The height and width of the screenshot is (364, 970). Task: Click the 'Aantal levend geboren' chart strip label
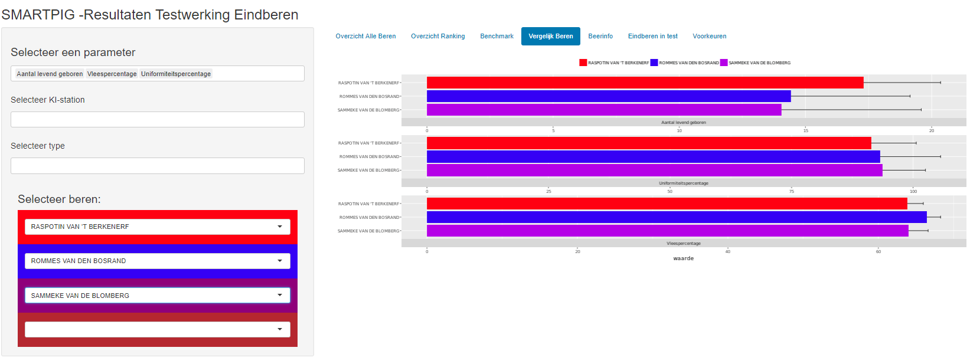coord(684,123)
